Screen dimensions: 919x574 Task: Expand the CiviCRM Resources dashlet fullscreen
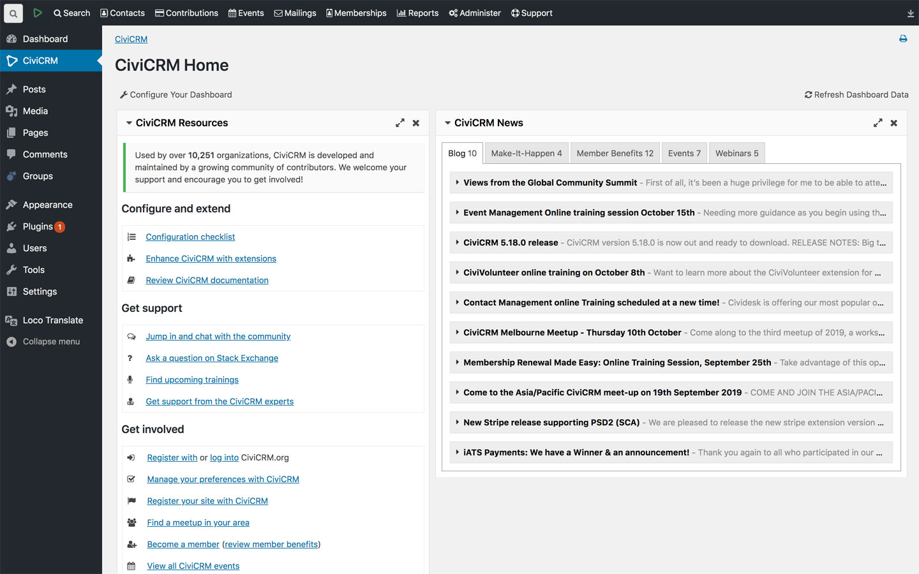pyautogui.click(x=400, y=123)
